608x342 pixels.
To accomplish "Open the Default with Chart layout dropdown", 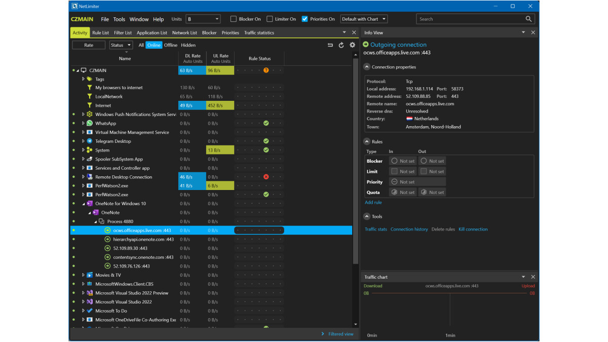I will click(364, 19).
